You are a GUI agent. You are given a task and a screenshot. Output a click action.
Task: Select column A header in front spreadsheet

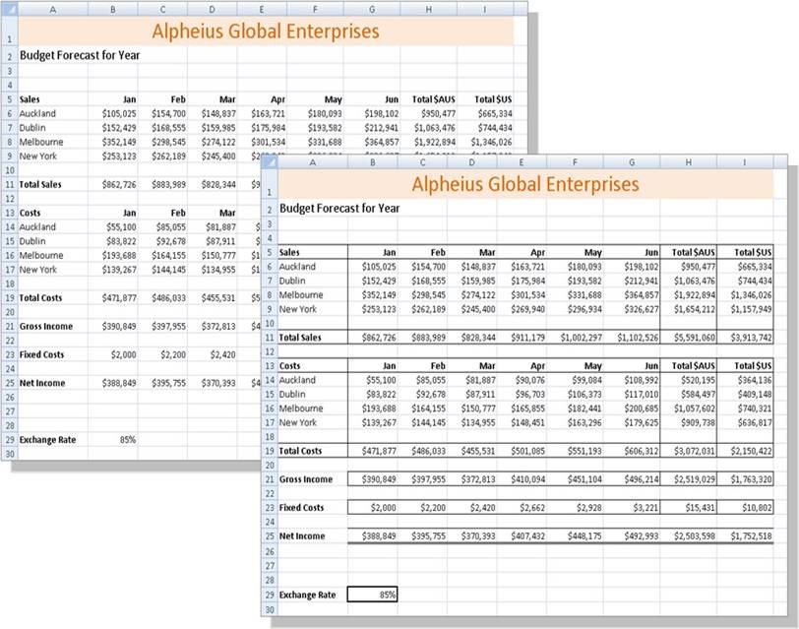point(312,162)
